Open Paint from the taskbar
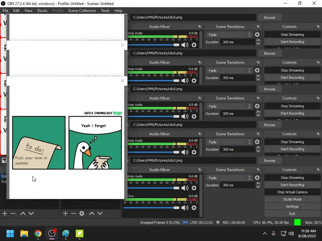This screenshot has width=322, height=241. tap(66, 233)
